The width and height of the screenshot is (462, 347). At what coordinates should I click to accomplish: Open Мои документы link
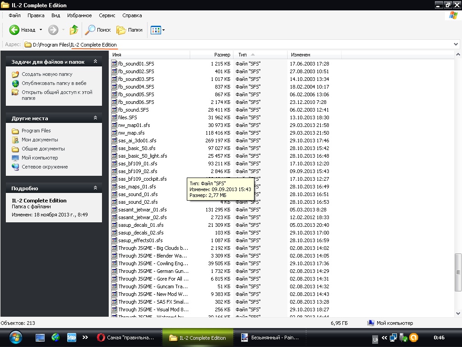pos(40,140)
